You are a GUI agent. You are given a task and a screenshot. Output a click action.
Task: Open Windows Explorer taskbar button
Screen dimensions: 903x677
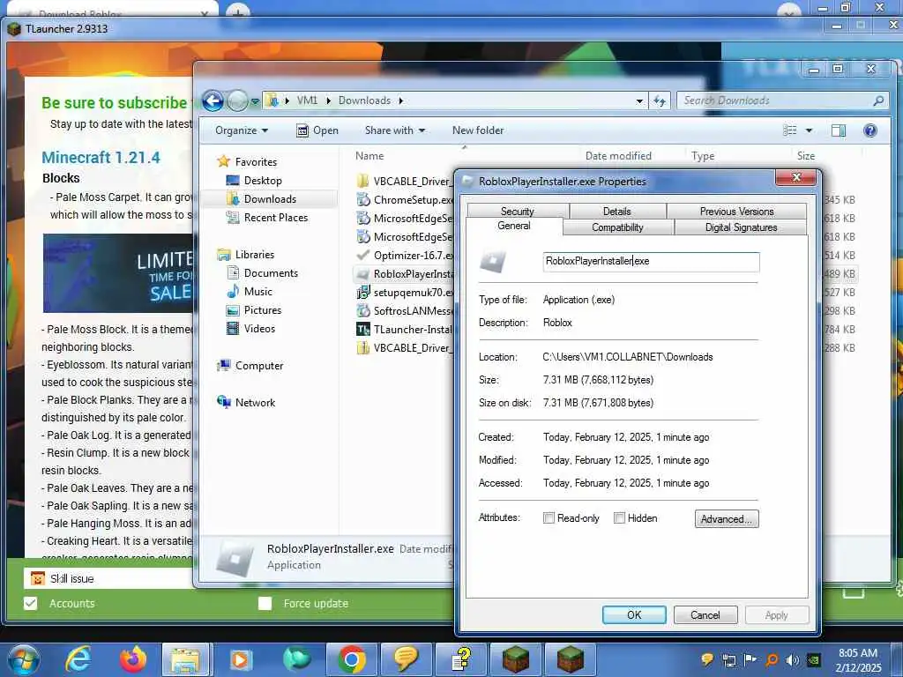click(x=185, y=660)
